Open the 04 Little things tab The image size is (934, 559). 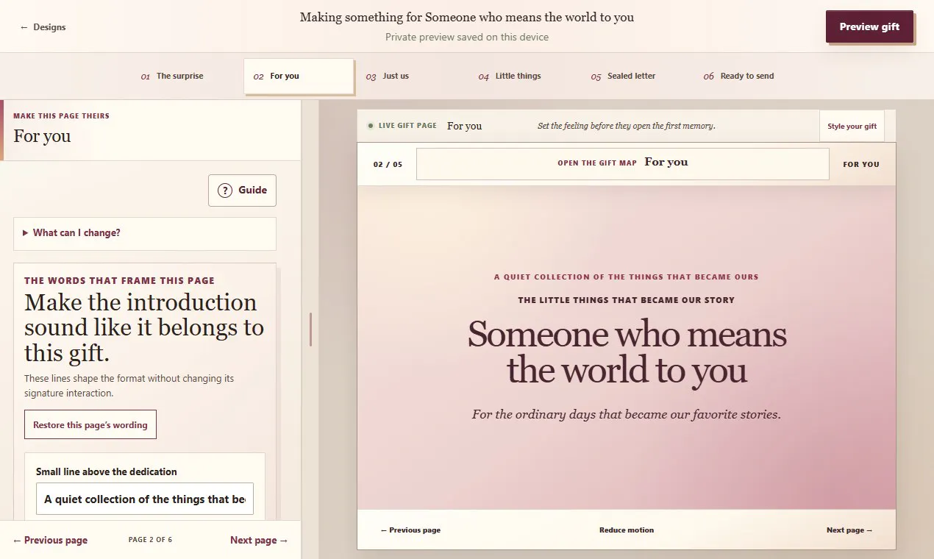coord(524,76)
